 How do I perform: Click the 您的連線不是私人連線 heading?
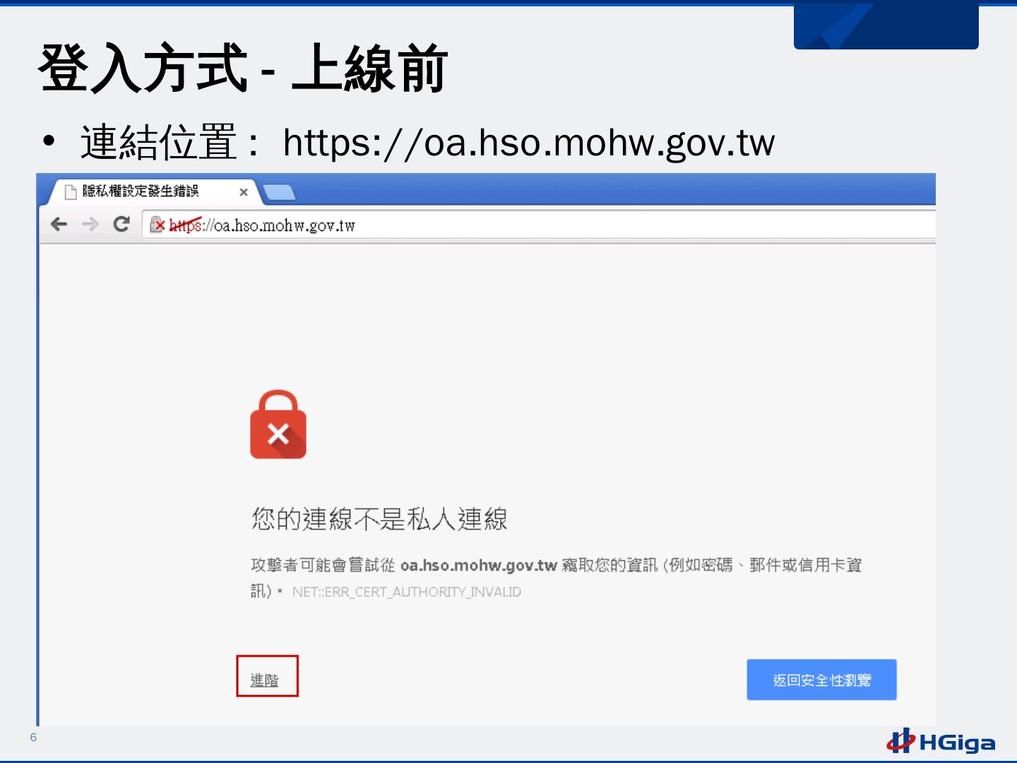click(379, 519)
